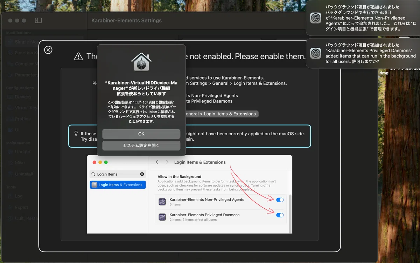Click the Update sidebar icon
420x263 pixels.
pos(10,152)
